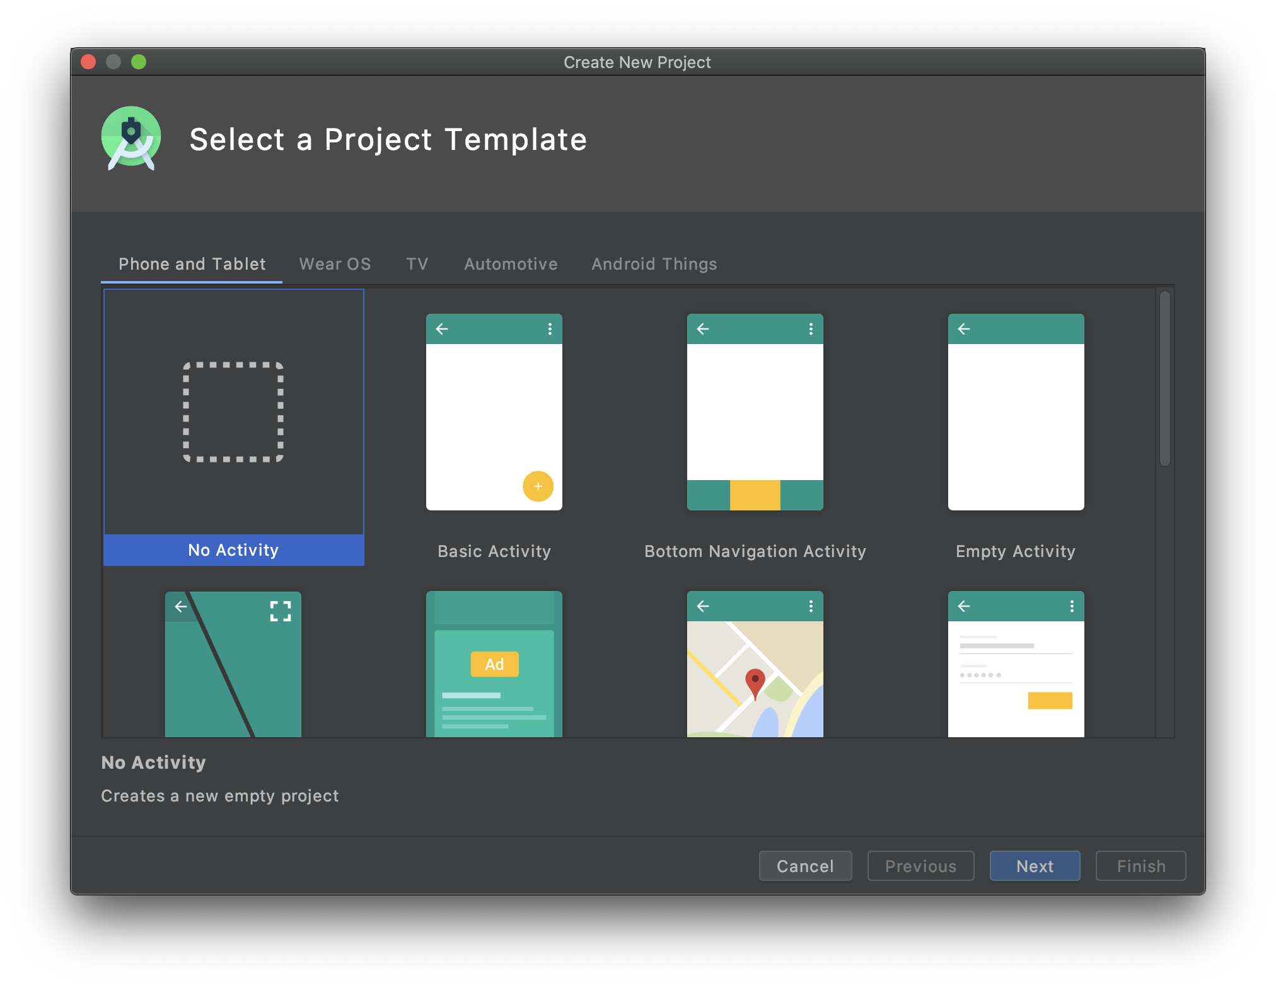The image size is (1276, 988).
Task: Click the Next button
Action: 1035,866
